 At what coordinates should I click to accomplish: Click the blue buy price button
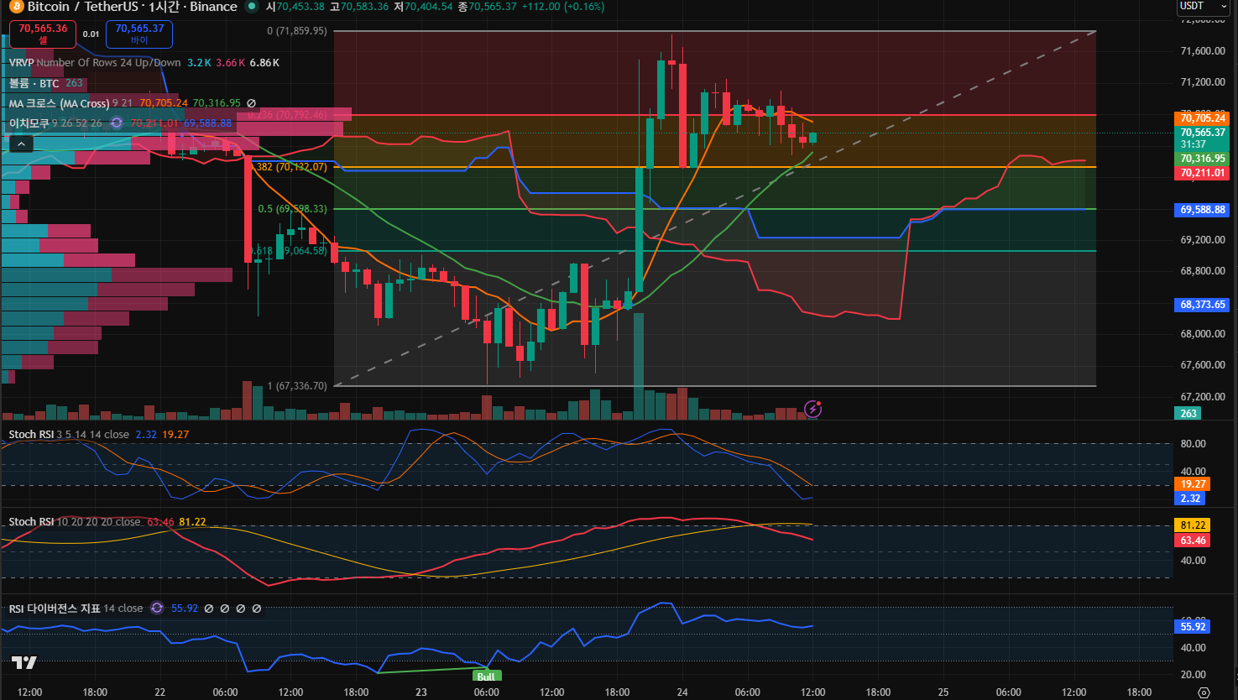click(x=139, y=34)
